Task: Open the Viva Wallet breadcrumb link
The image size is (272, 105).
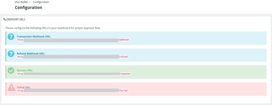Action: pyautogui.click(x=21, y=2)
